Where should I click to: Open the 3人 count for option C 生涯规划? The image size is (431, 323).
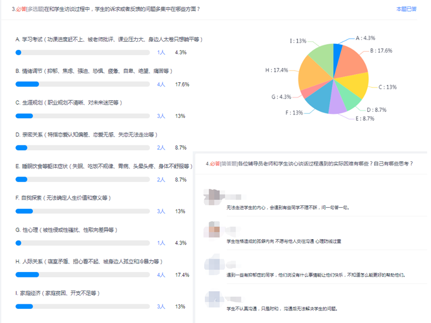point(161,116)
